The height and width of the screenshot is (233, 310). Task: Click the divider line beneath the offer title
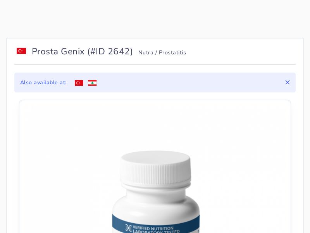(155, 64)
